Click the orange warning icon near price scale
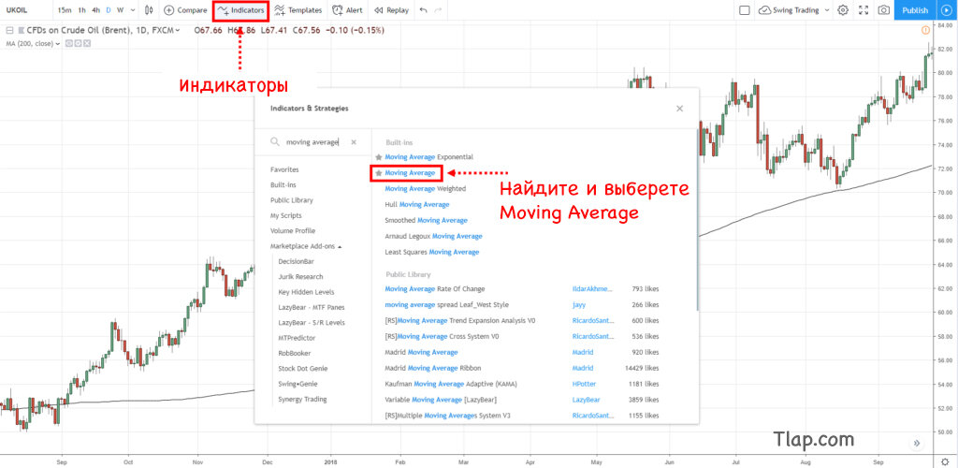958x468 pixels. [x=925, y=29]
